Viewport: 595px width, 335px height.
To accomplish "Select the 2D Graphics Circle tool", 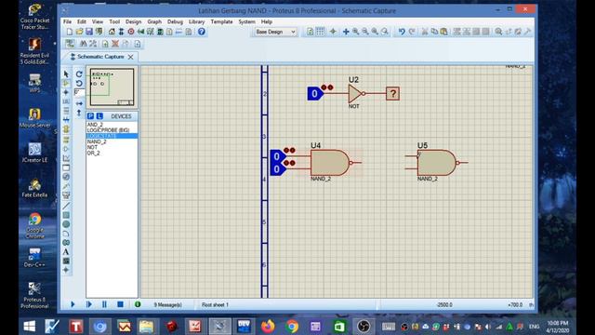I will (x=66, y=224).
